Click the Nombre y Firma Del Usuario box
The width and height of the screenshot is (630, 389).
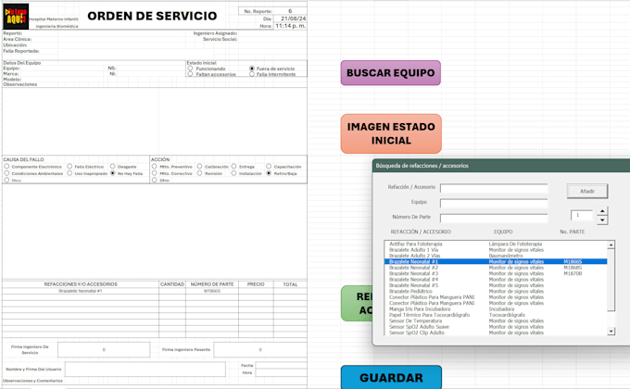pyautogui.click(x=145, y=369)
